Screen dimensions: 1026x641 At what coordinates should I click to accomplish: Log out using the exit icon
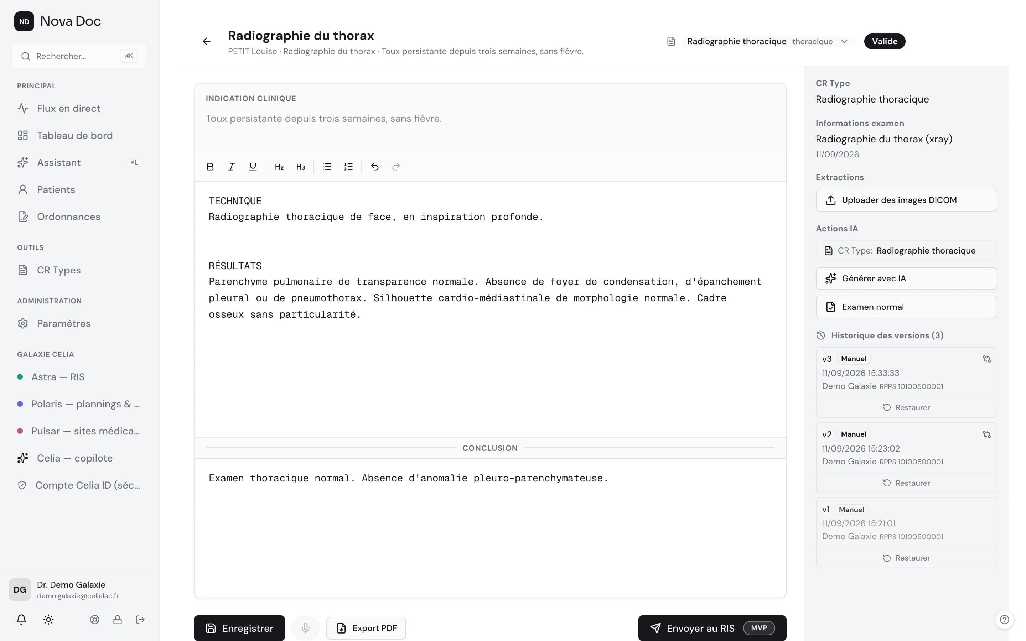(140, 619)
